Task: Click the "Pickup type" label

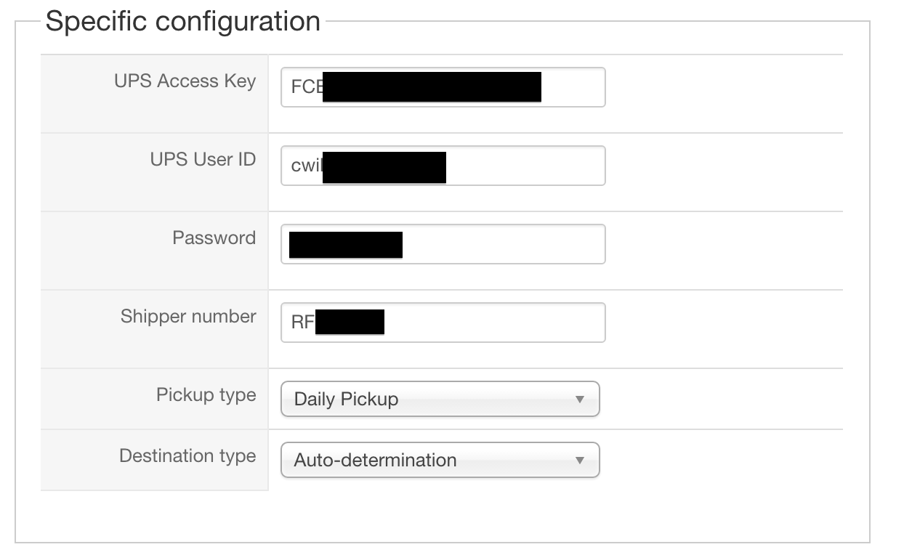Action: (x=206, y=394)
